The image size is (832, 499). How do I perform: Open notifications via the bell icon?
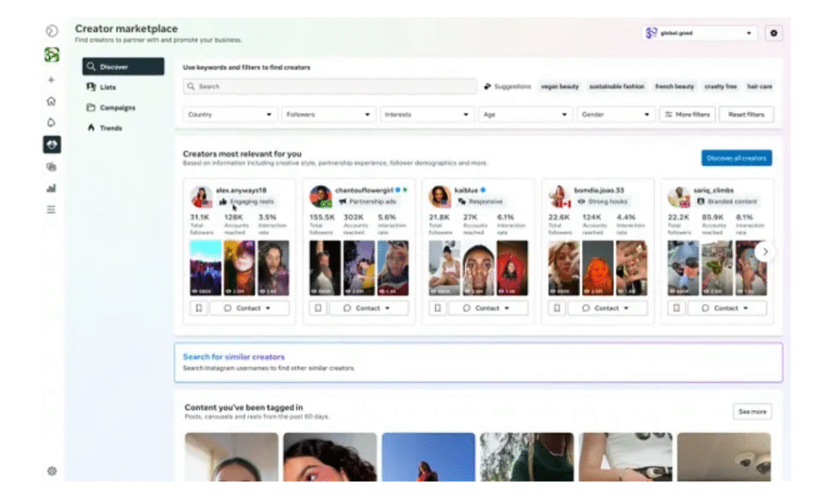click(x=52, y=122)
